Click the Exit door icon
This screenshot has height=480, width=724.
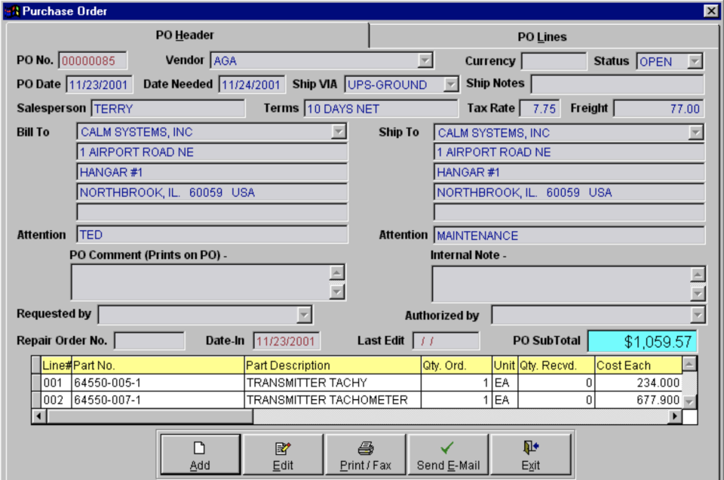(x=529, y=447)
